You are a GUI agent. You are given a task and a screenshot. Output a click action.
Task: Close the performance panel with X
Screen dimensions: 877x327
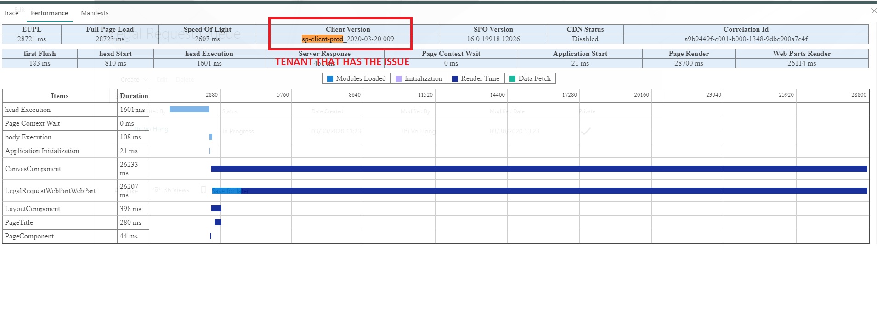(873, 11)
